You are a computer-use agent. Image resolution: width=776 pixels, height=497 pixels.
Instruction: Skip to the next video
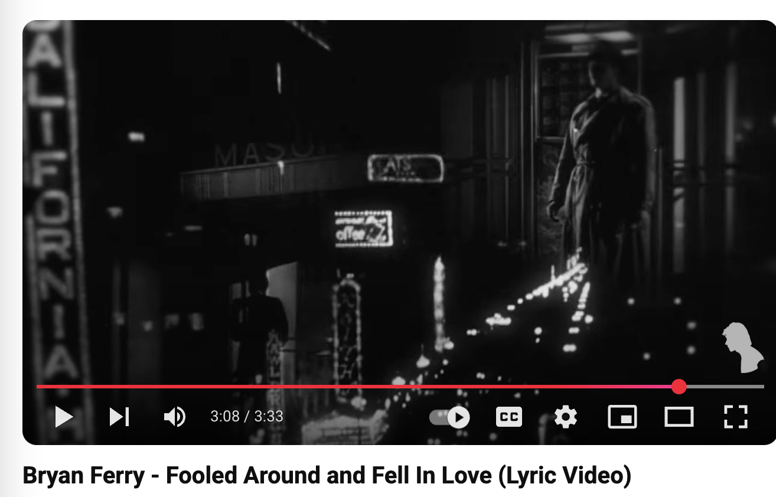click(119, 417)
